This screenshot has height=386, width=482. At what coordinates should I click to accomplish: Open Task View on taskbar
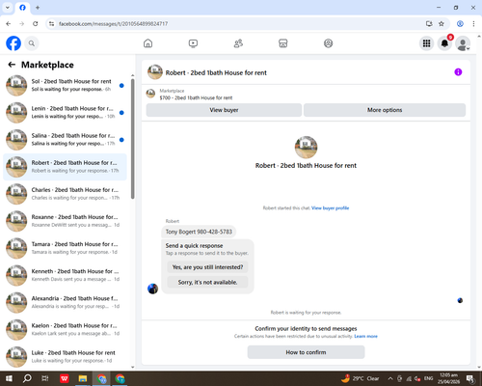[x=45, y=378]
